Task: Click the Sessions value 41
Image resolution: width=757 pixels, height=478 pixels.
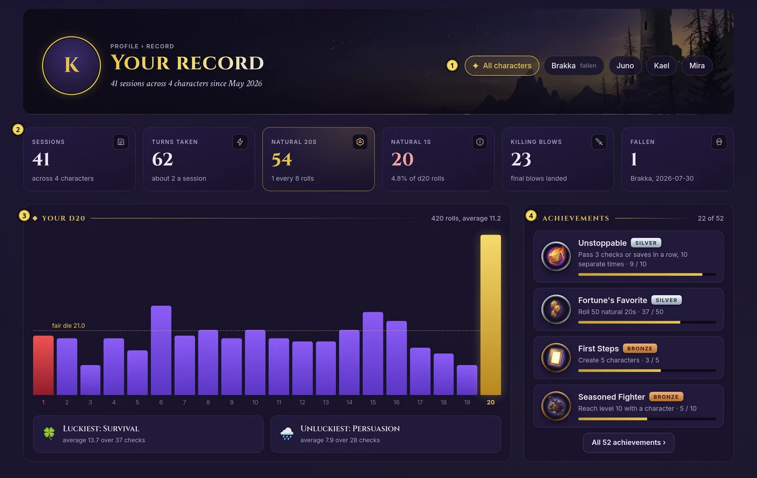Action: (x=41, y=160)
